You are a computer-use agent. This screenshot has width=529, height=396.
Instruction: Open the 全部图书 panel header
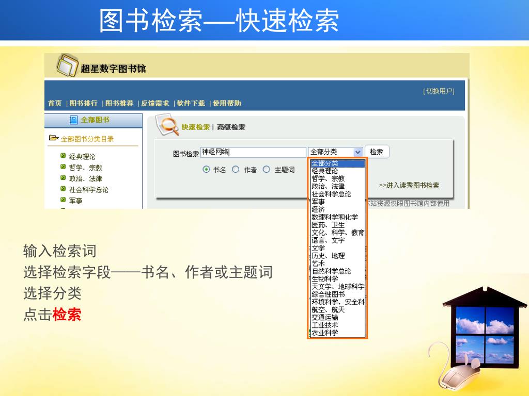94,120
